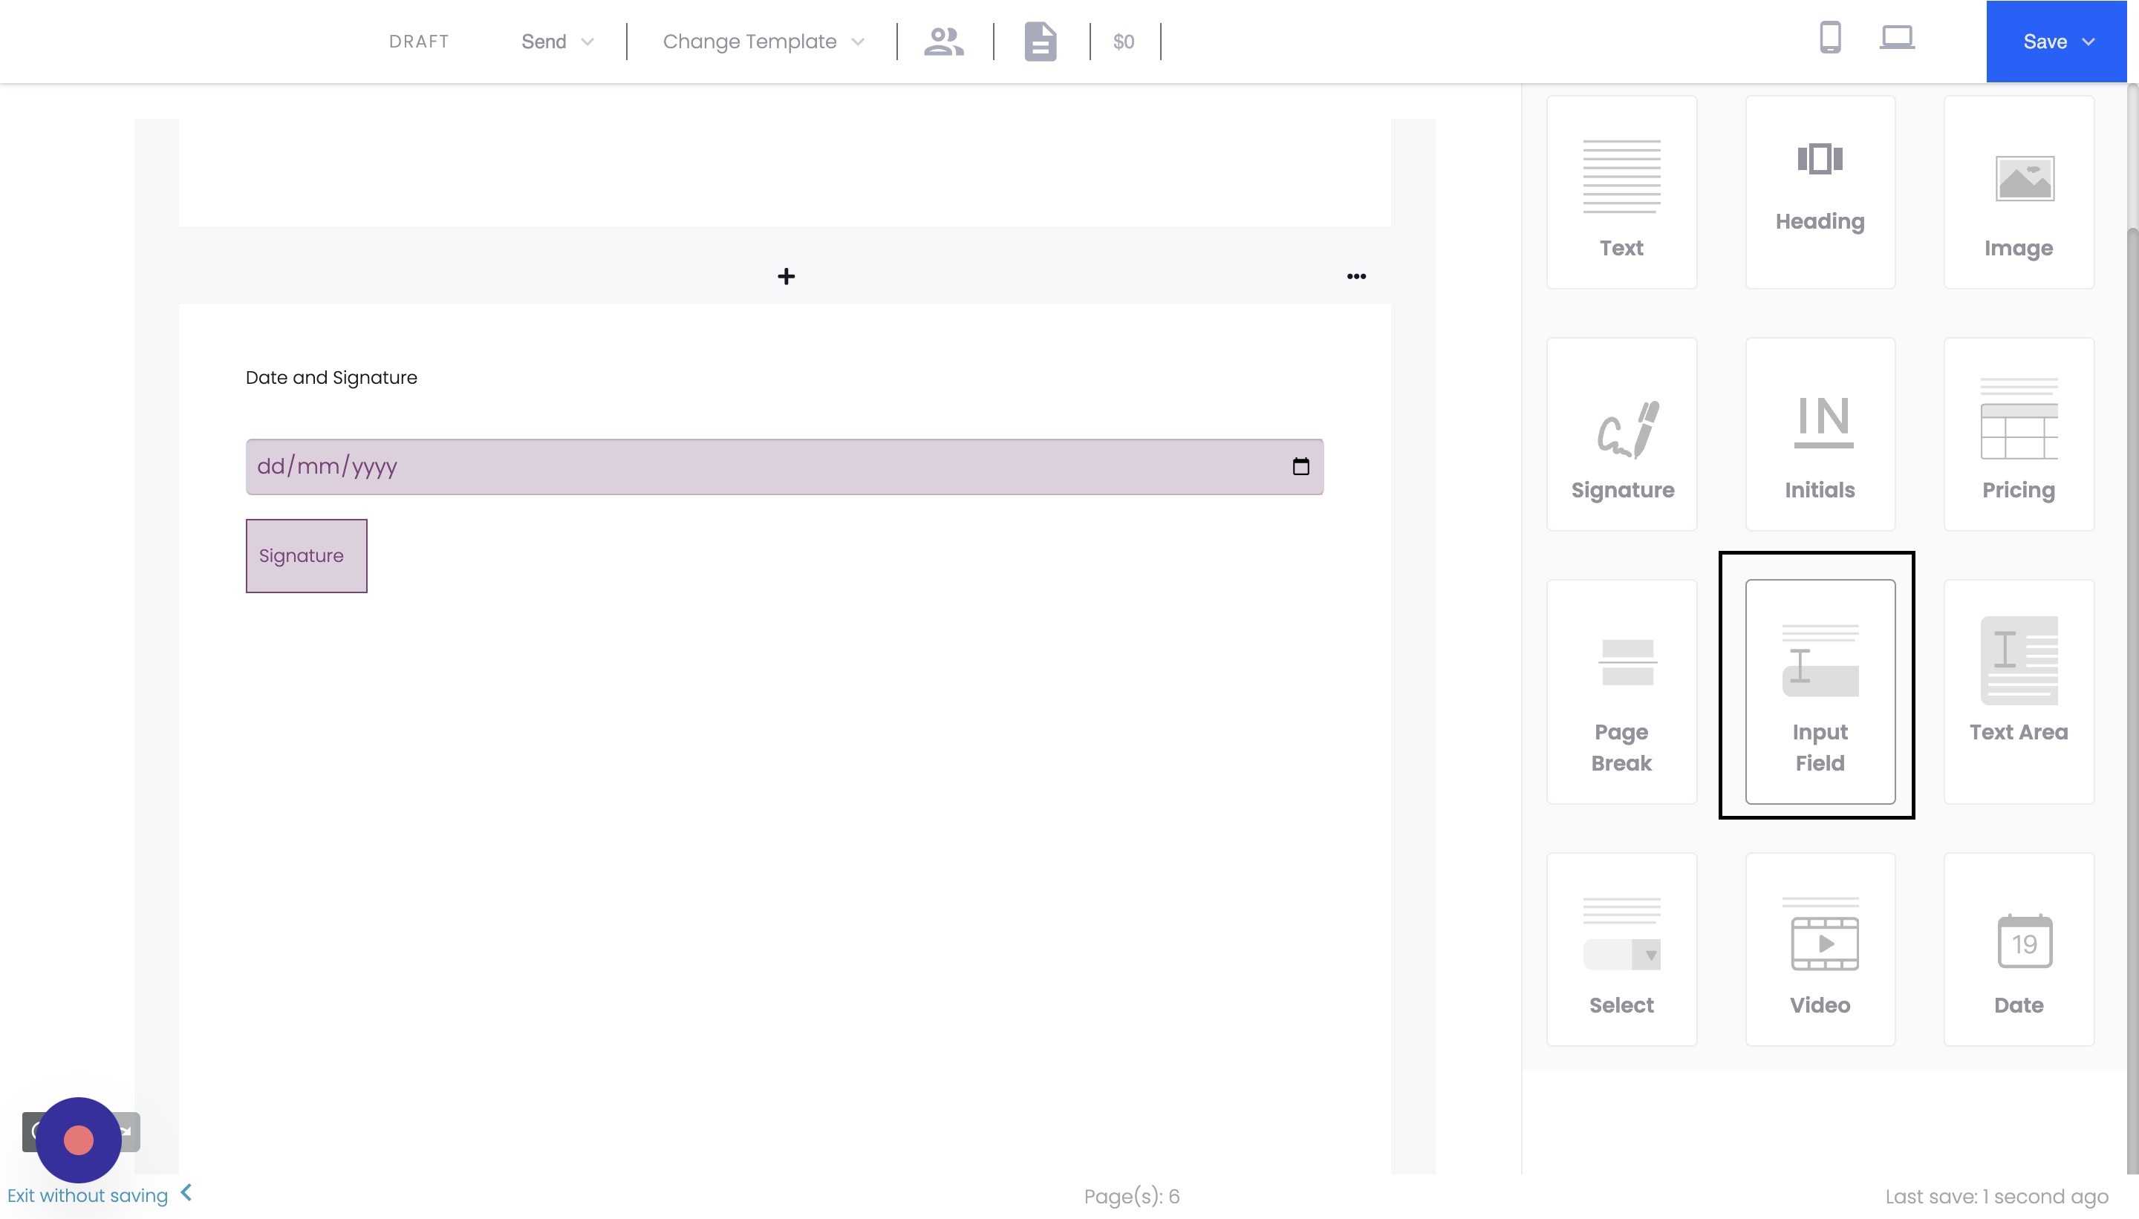Click Exit without saving link
Viewport: 2139px width, 1219px height.
click(88, 1195)
